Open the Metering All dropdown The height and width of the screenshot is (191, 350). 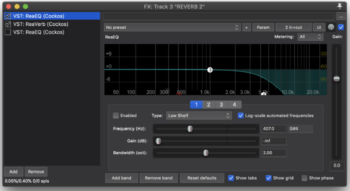point(310,37)
